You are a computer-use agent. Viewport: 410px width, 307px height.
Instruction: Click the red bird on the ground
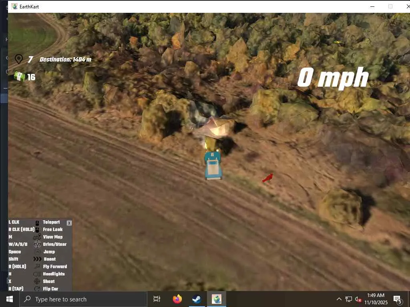[x=267, y=178]
